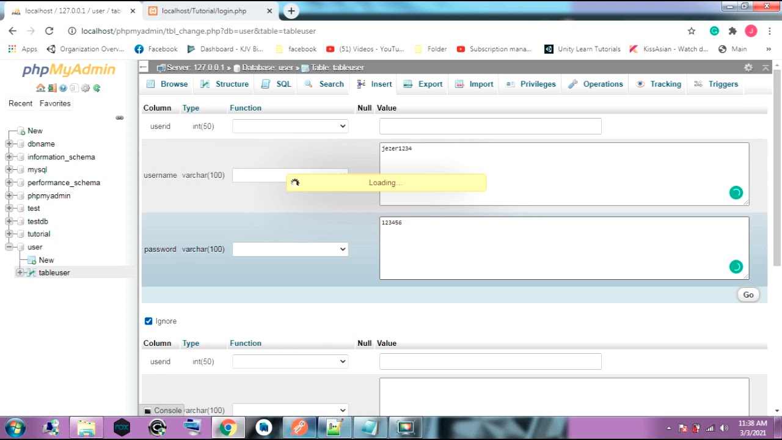Open navigation panel settings gear icon
Image resolution: width=782 pixels, height=440 pixels.
pyautogui.click(x=86, y=88)
